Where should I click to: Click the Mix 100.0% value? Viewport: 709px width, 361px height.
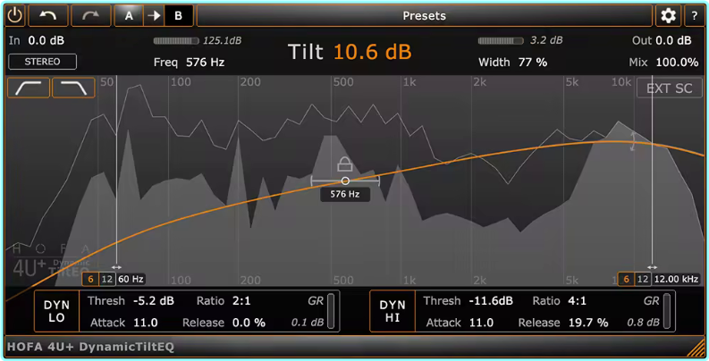[677, 62]
